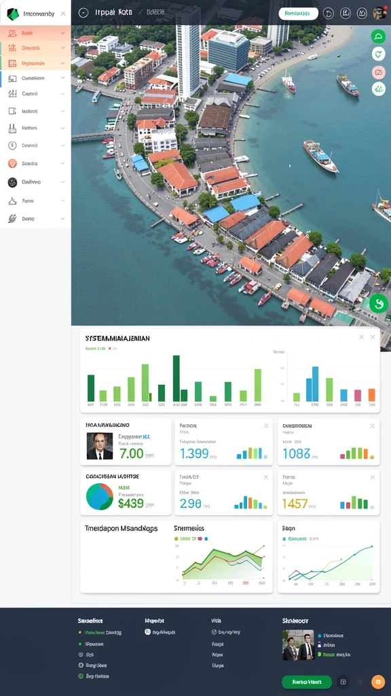
Task: Open the two-men photo thumbnail in the footer
Action: (299, 645)
